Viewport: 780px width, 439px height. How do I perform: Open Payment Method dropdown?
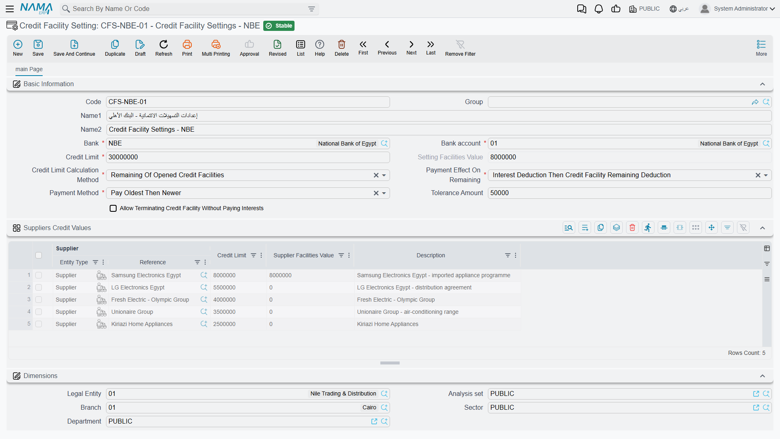384,193
